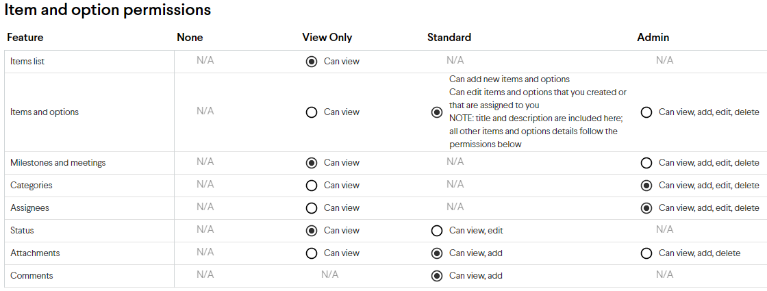Image resolution: width=767 pixels, height=291 pixels.
Task: Click the View Only column header
Action: (327, 38)
